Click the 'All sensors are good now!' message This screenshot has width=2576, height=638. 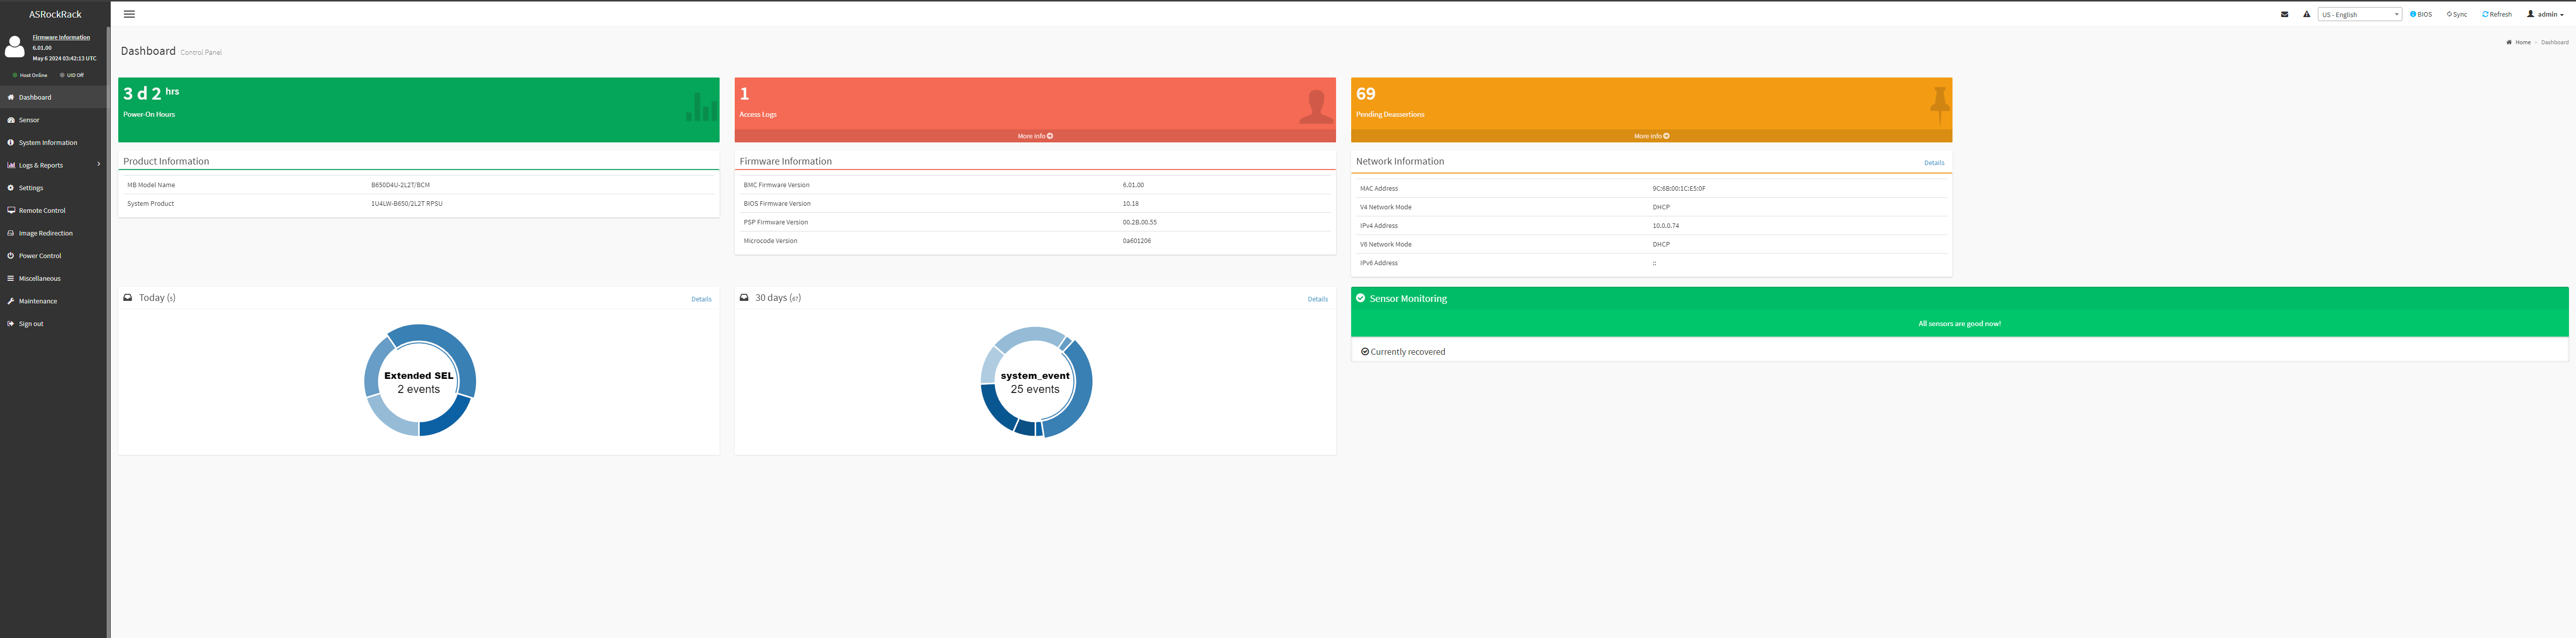pyautogui.click(x=1959, y=324)
